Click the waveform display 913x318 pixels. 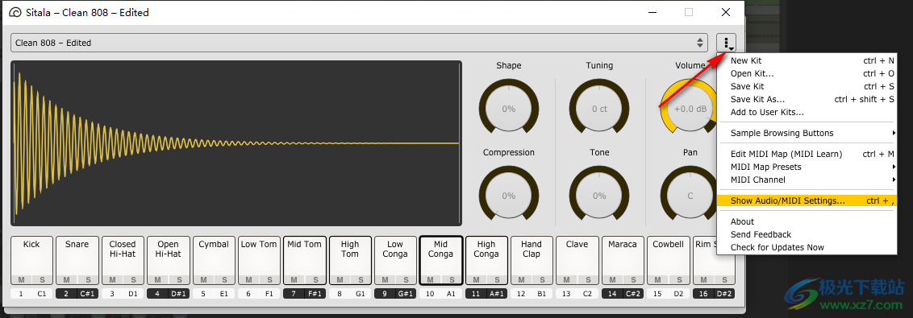click(x=236, y=143)
